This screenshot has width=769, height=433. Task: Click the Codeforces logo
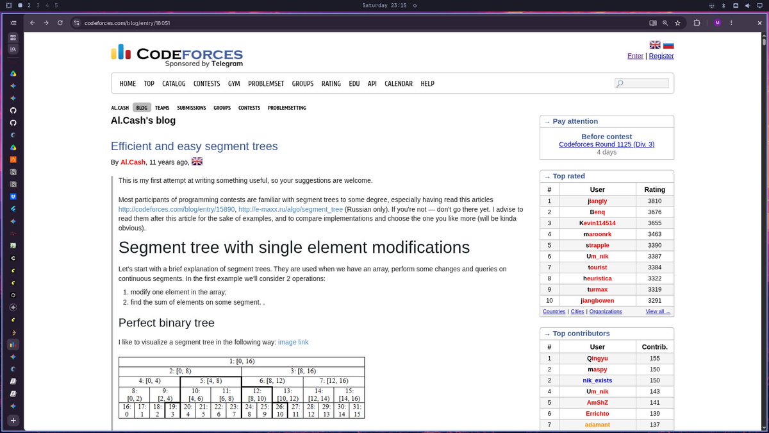click(177, 55)
